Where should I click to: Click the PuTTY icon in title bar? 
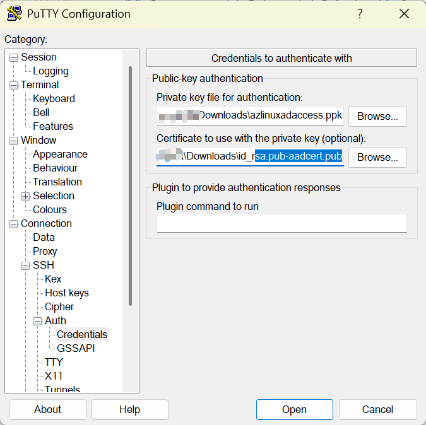[15, 13]
